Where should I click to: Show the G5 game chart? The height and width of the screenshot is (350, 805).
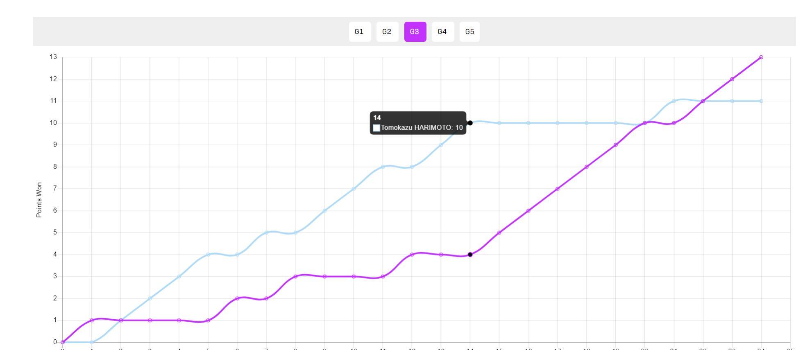pos(469,32)
